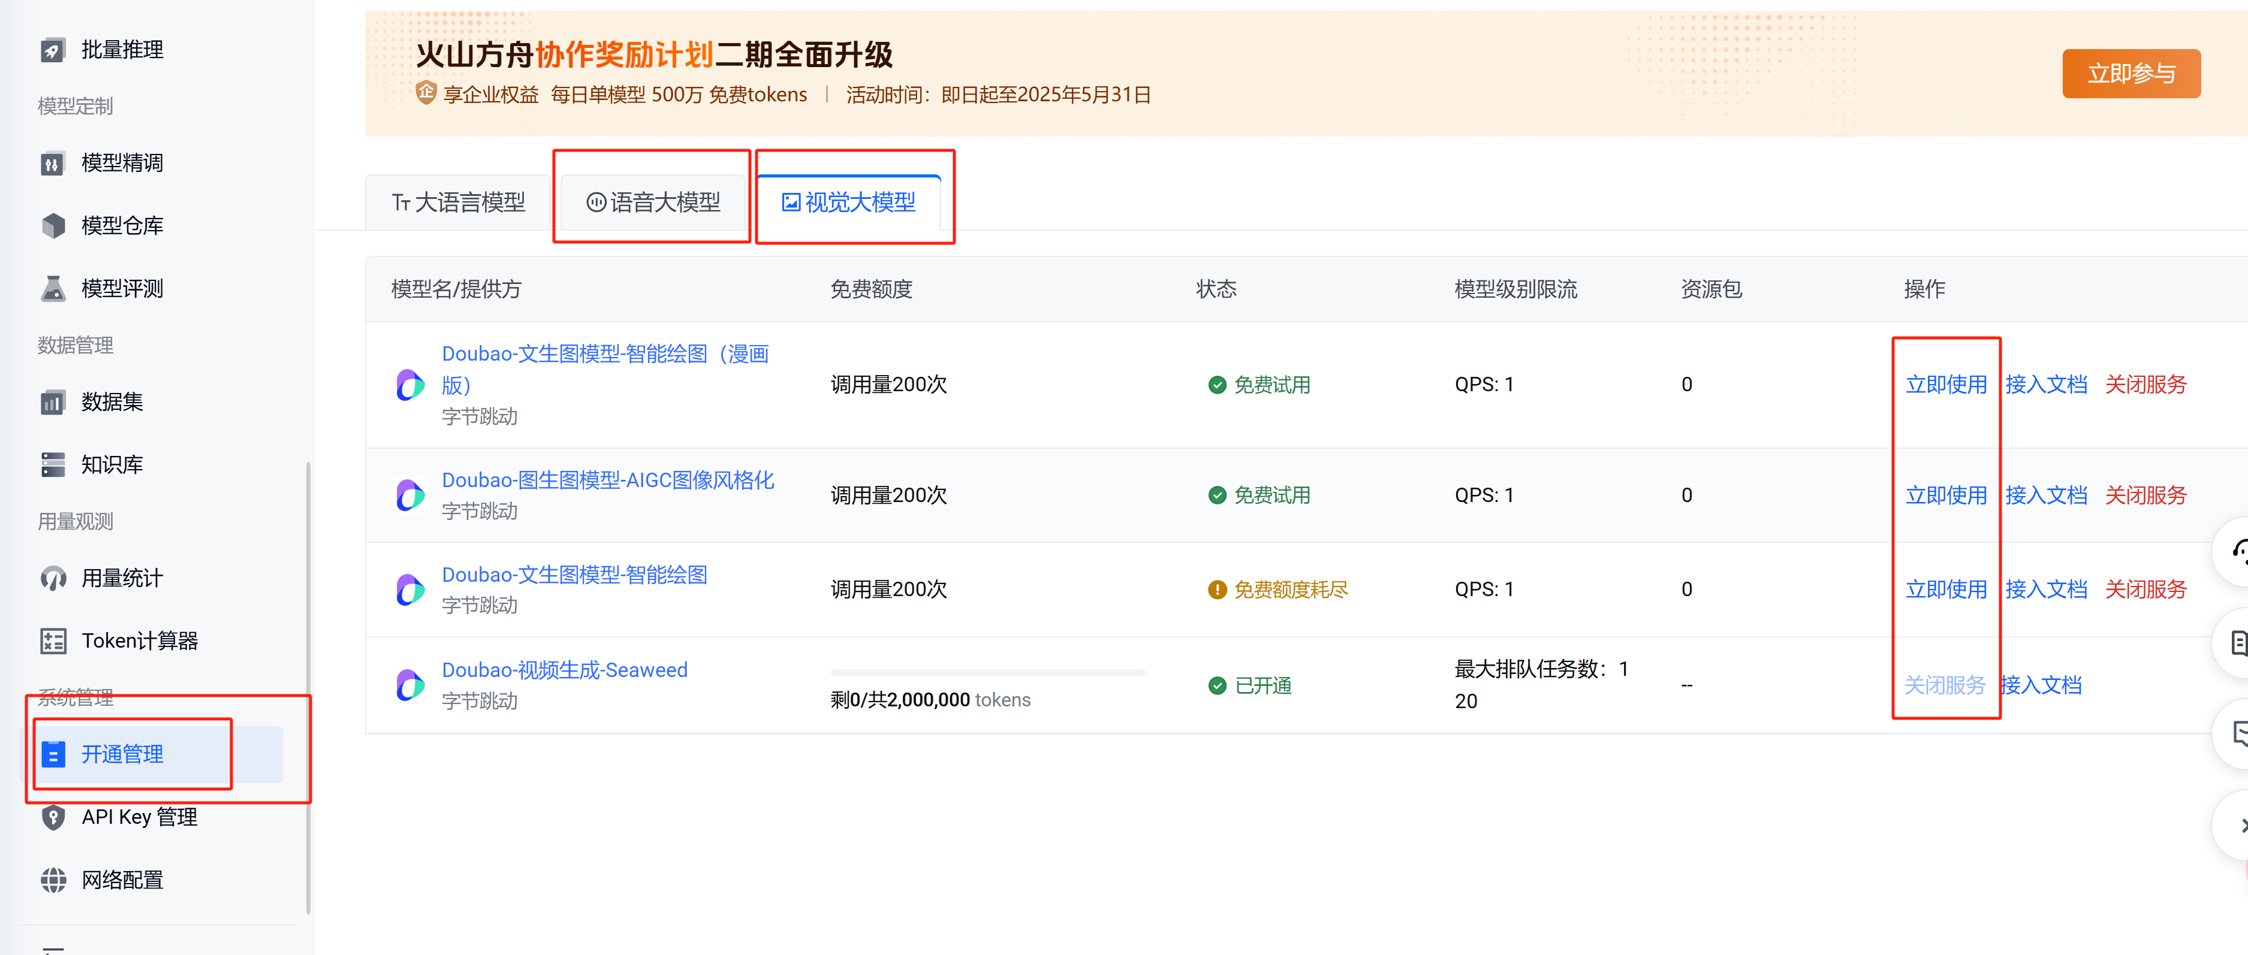Click the 批量推理 rocket icon

[52, 50]
